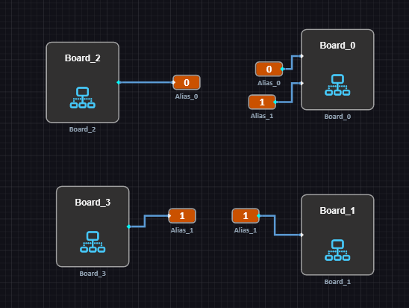Click the Board_2 caption below its block

[x=82, y=129]
